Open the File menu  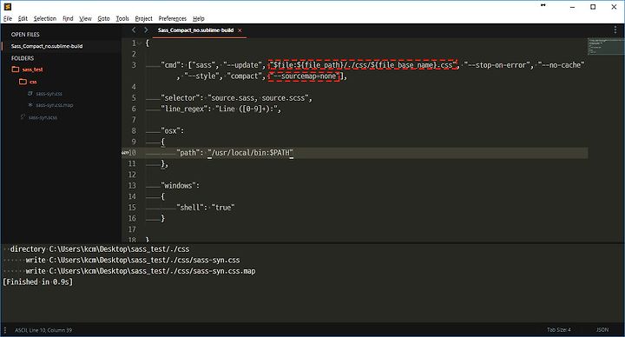[x=8, y=18]
